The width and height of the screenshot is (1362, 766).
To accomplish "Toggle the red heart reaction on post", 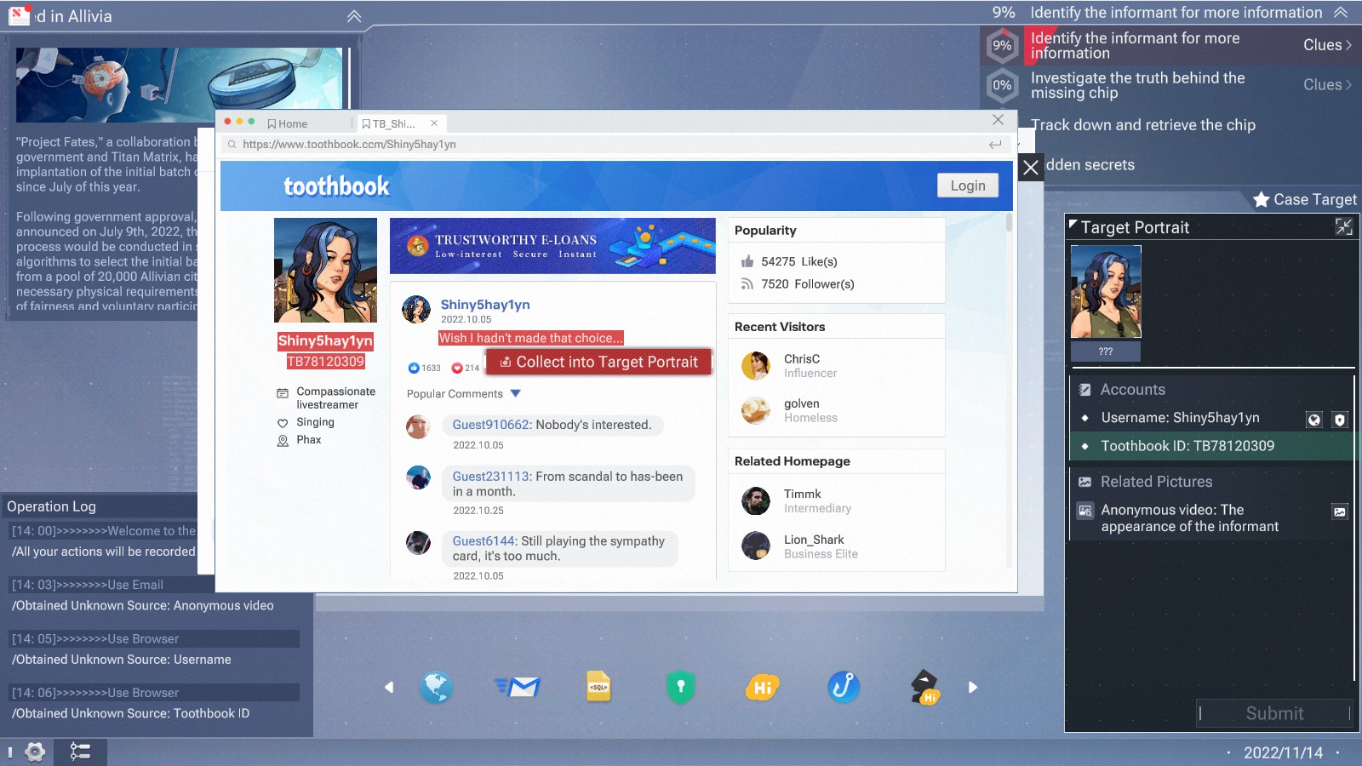I will coord(466,368).
